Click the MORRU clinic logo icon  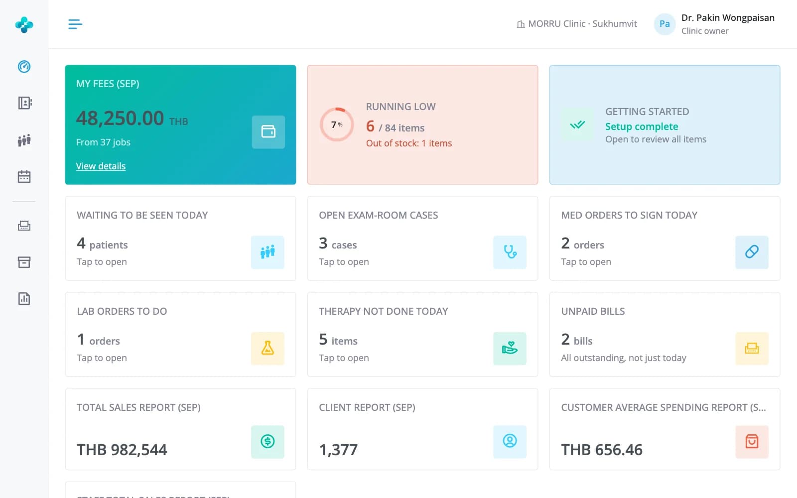pyautogui.click(x=24, y=24)
